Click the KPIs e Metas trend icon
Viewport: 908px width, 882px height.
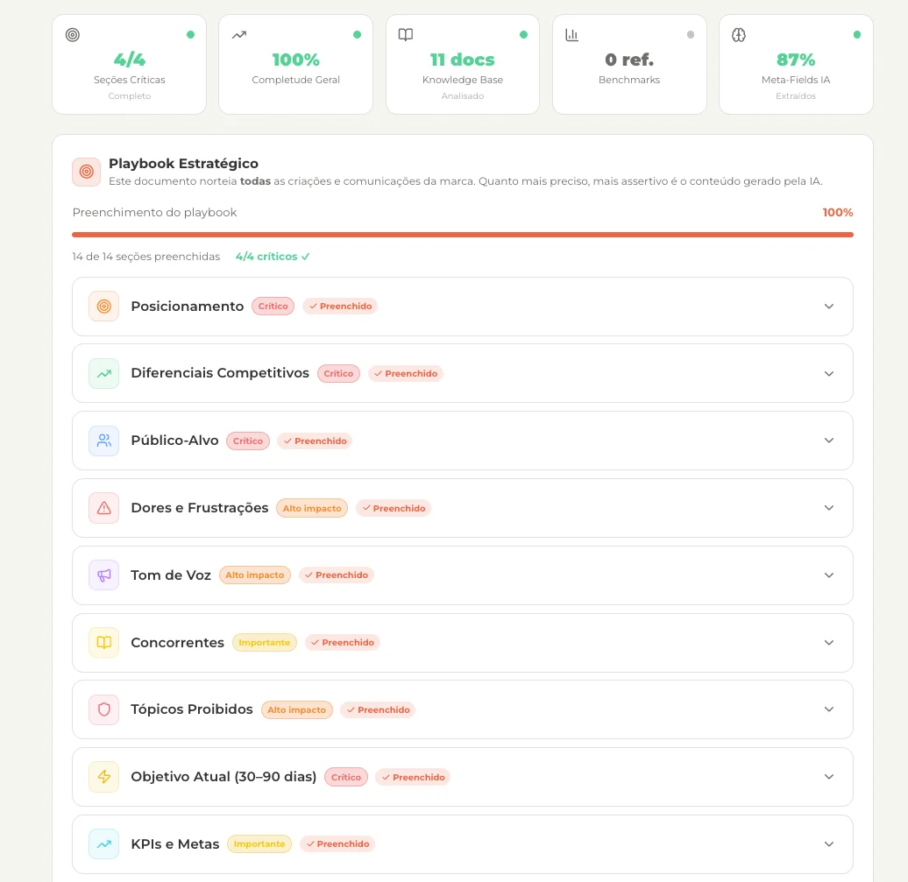(103, 843)
